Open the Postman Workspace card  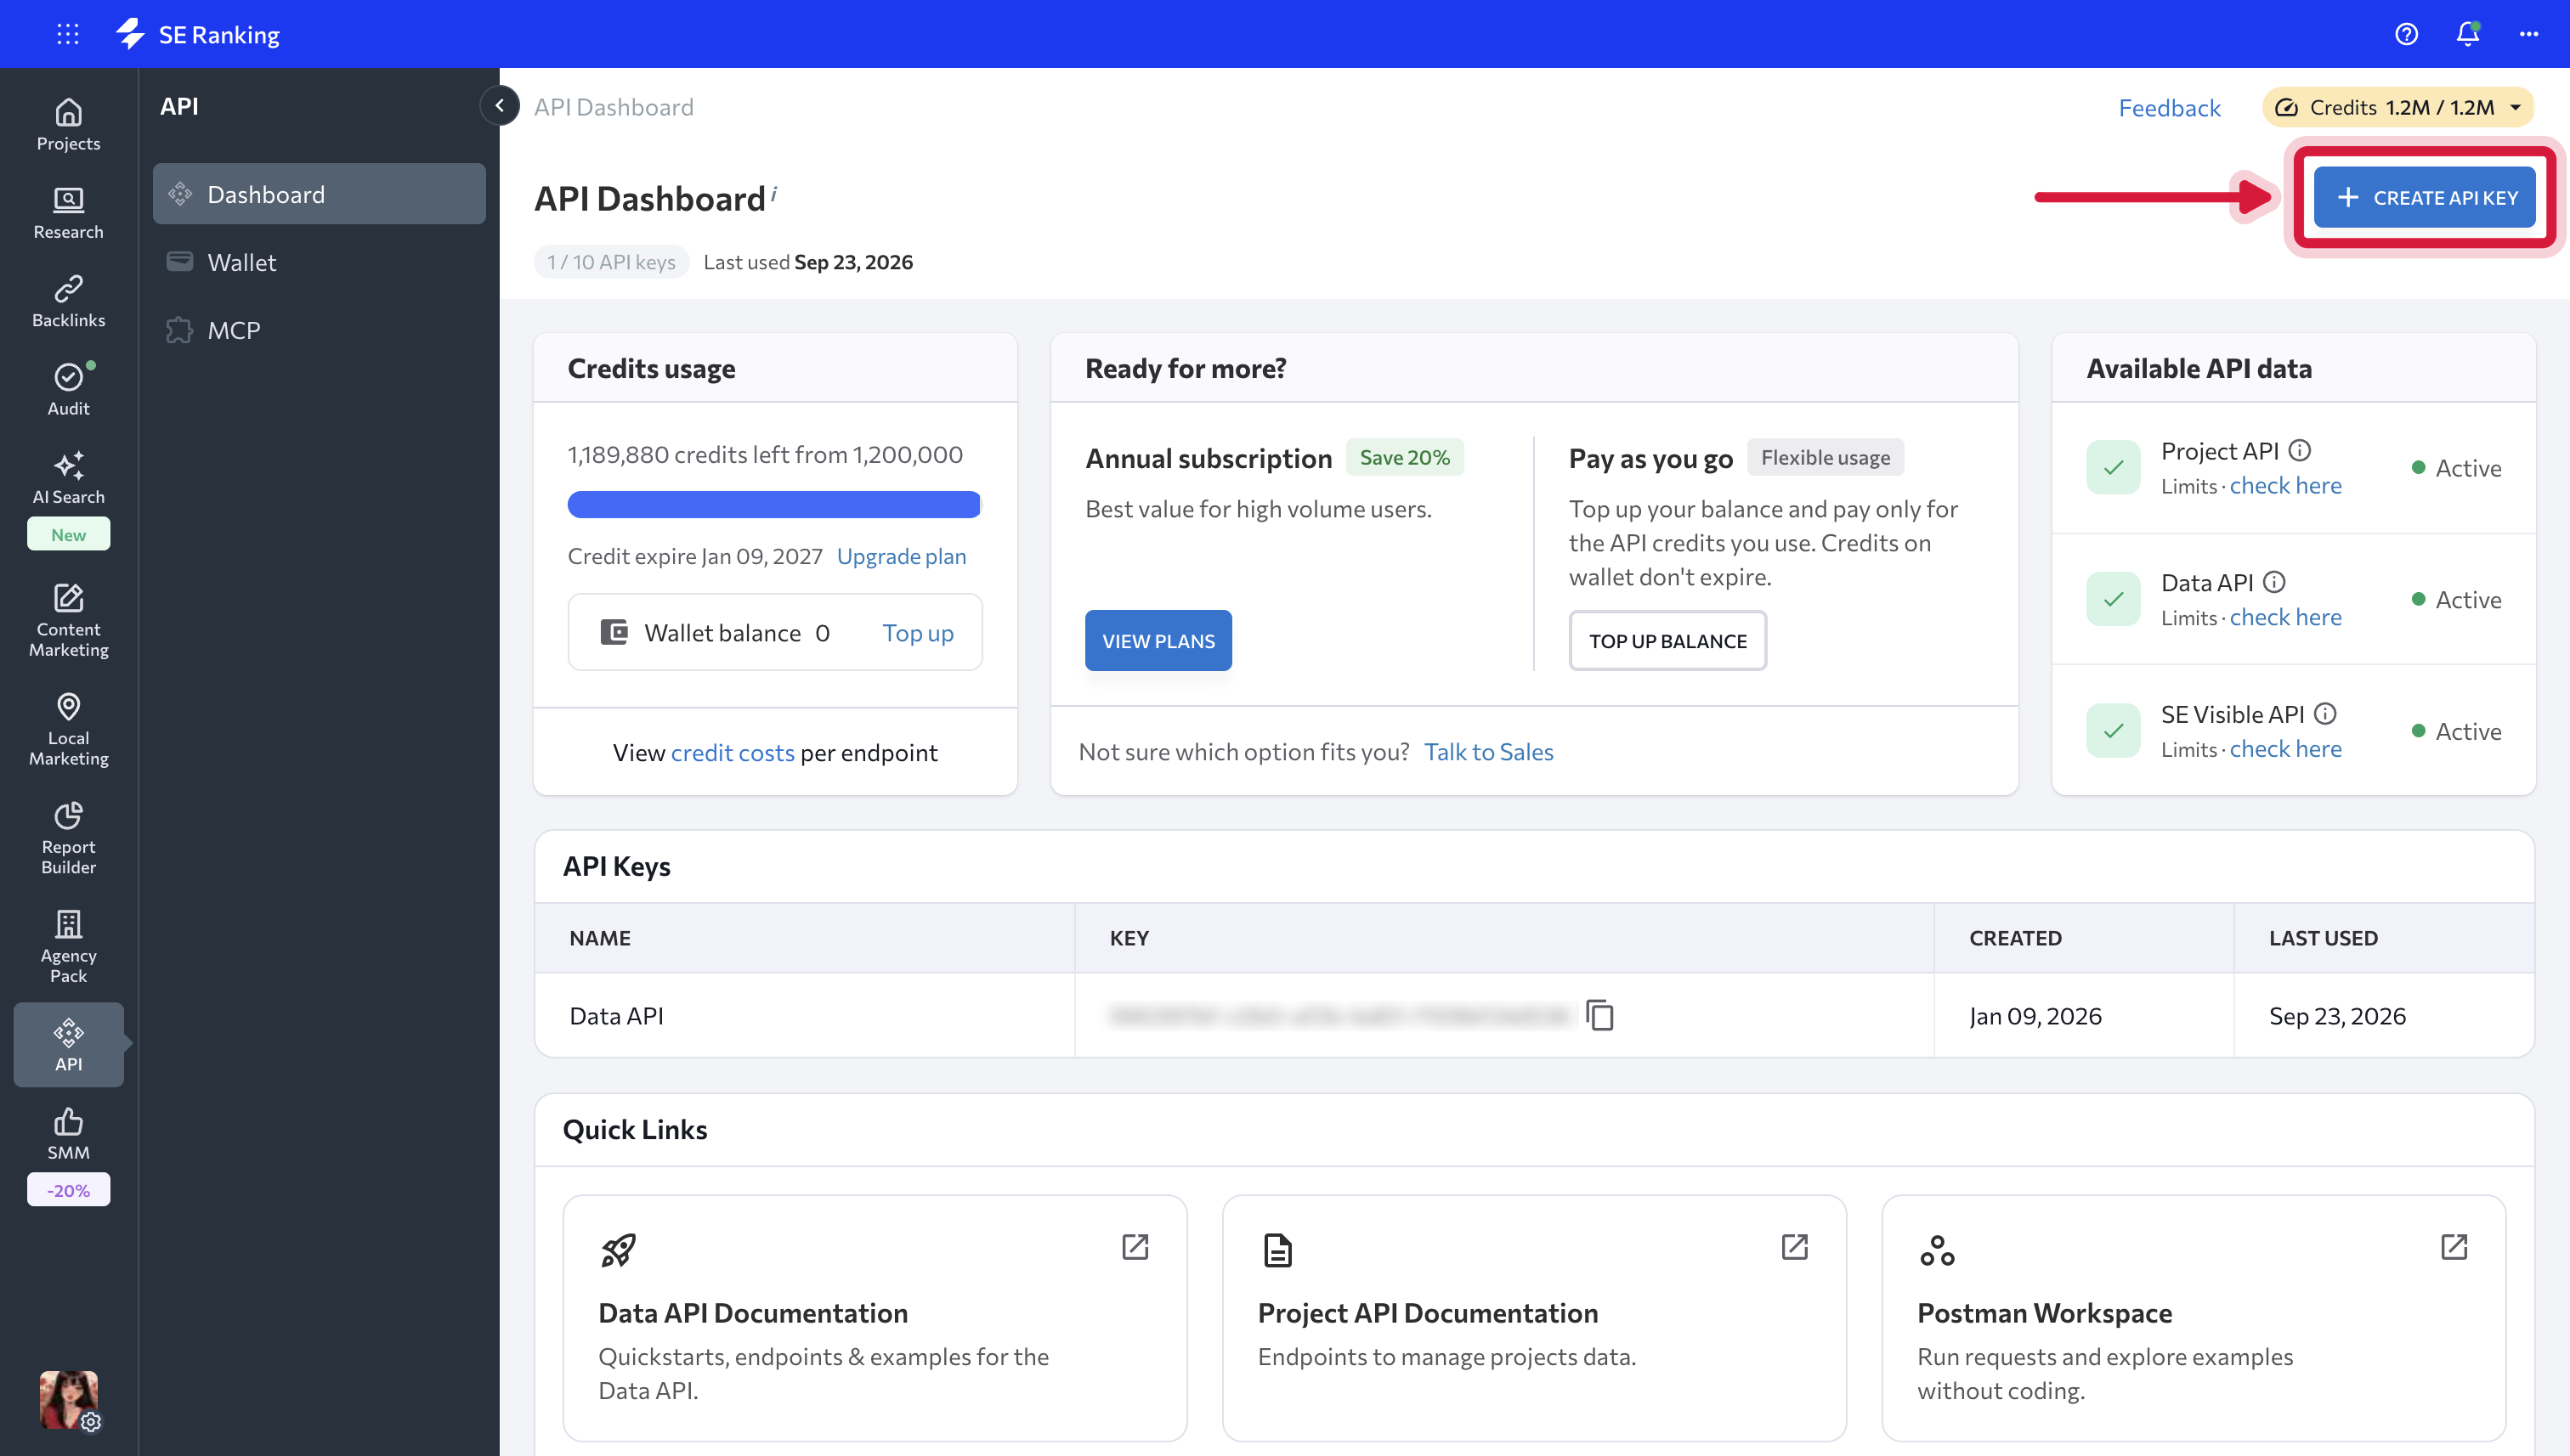click(2193, 1318)
